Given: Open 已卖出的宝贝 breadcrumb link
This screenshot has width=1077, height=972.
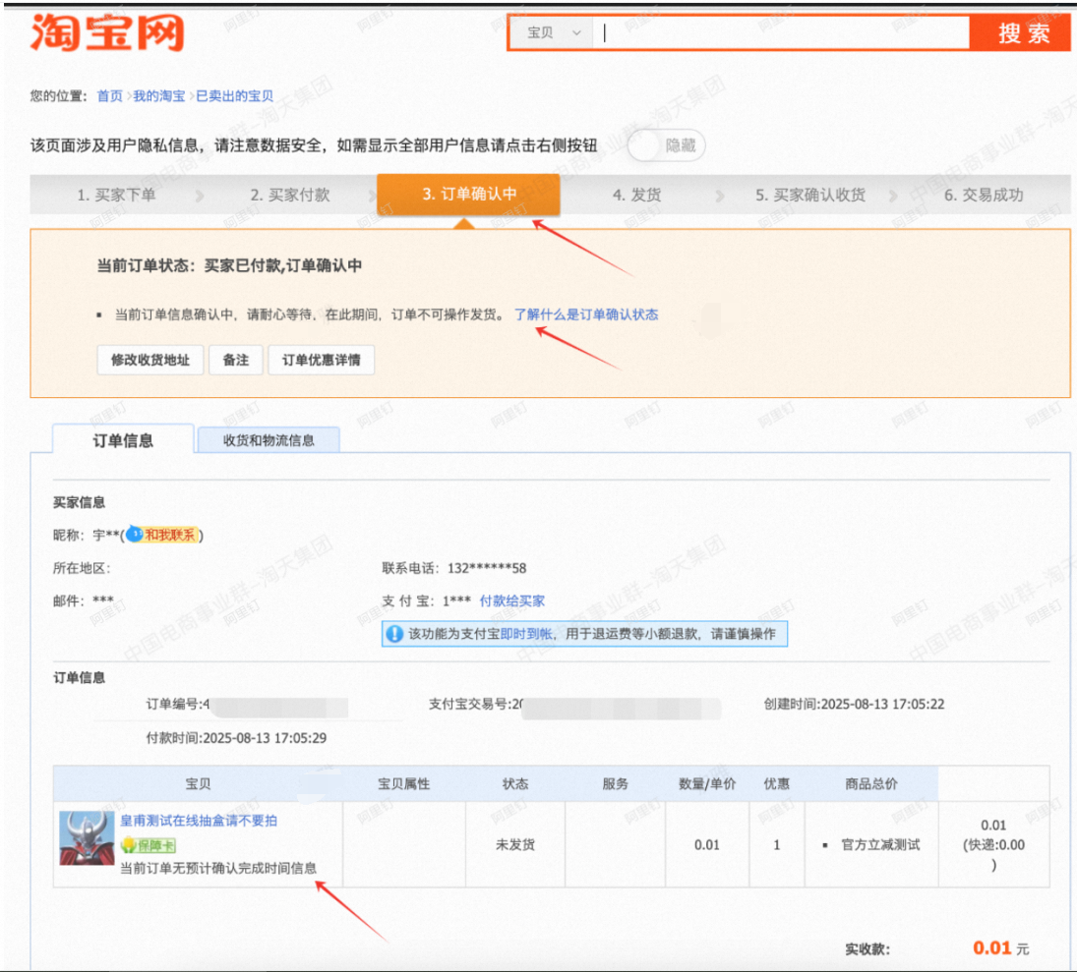Looking at the screenshot, I should (234, 96).
